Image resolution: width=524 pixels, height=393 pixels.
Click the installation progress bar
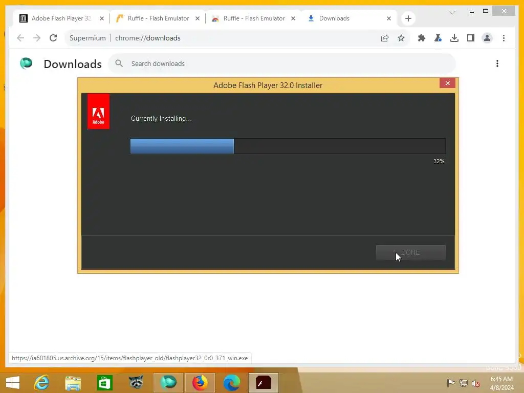click(x=288, y=146)
